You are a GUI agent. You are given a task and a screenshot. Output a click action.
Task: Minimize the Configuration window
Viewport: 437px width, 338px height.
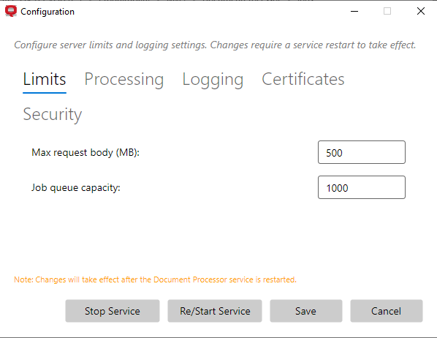354,11
